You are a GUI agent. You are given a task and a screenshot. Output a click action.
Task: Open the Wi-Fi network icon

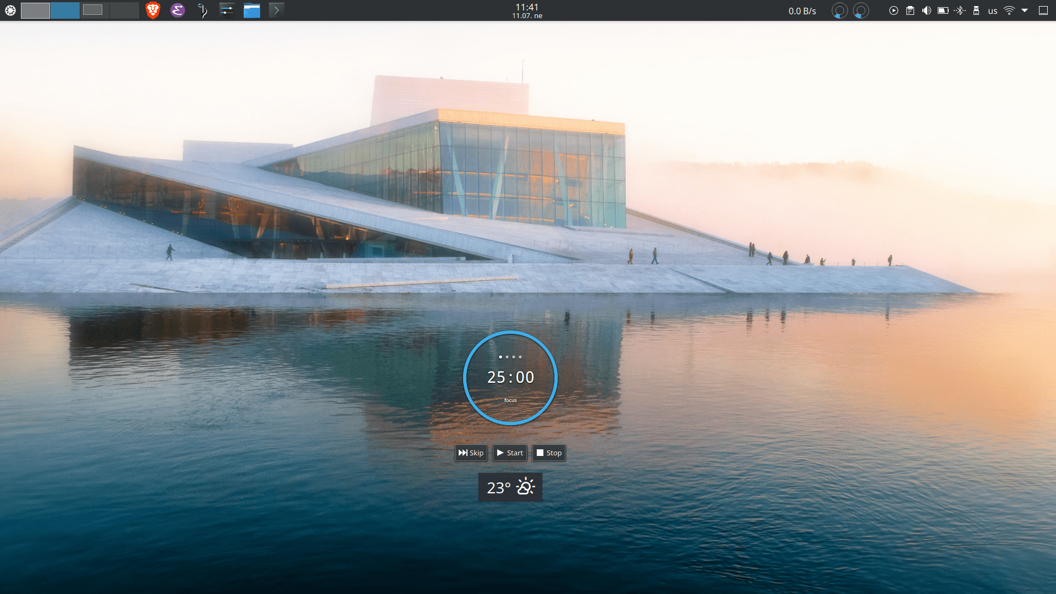tap(1009, 10)
